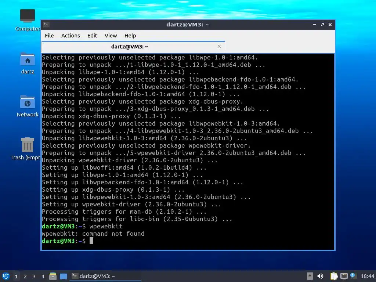Switch to virtual desktop 3

click(x=34, y=276)
